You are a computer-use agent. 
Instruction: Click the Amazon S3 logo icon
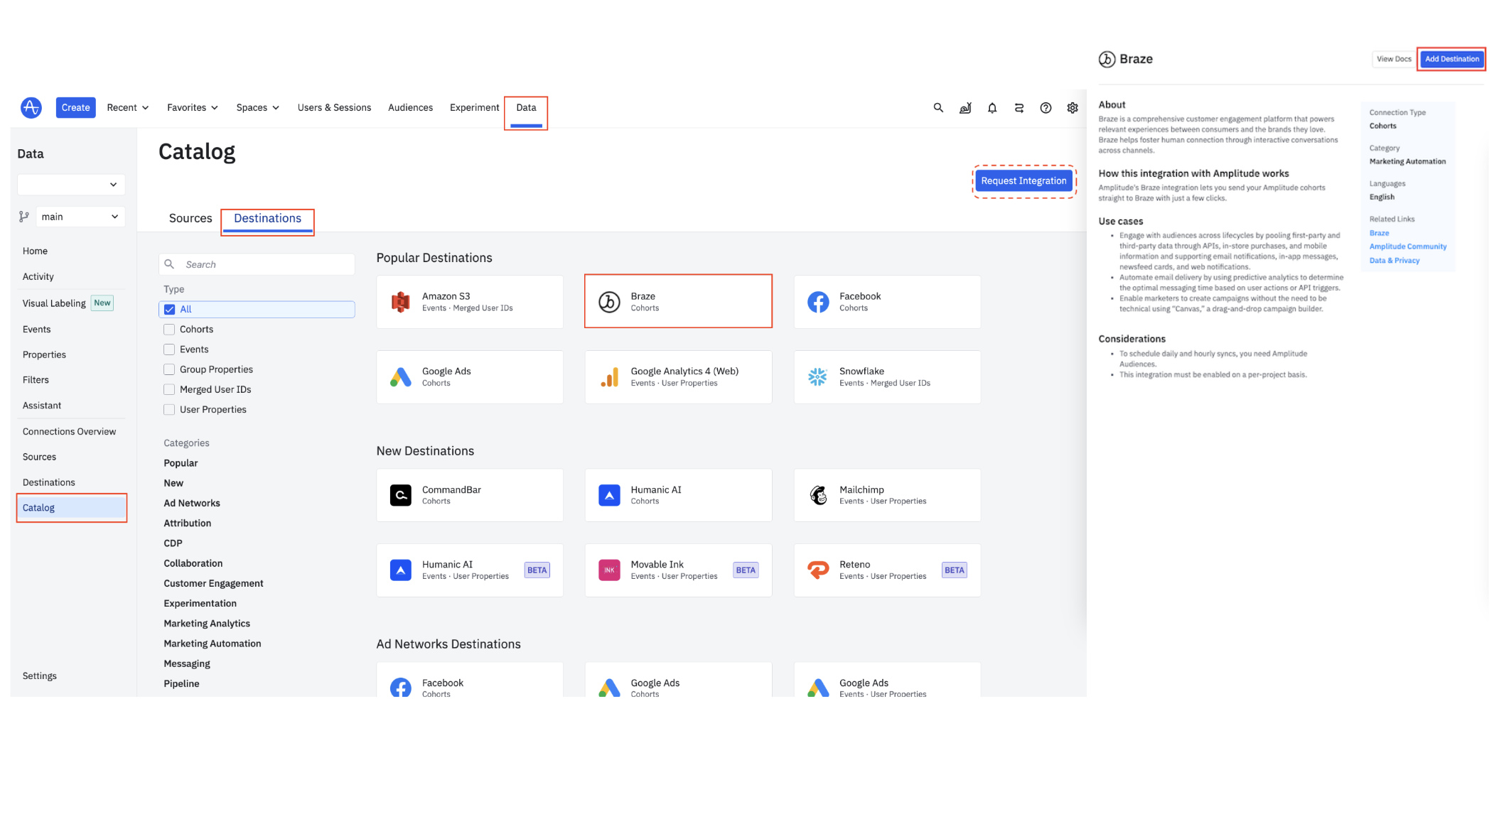[401, 302]
